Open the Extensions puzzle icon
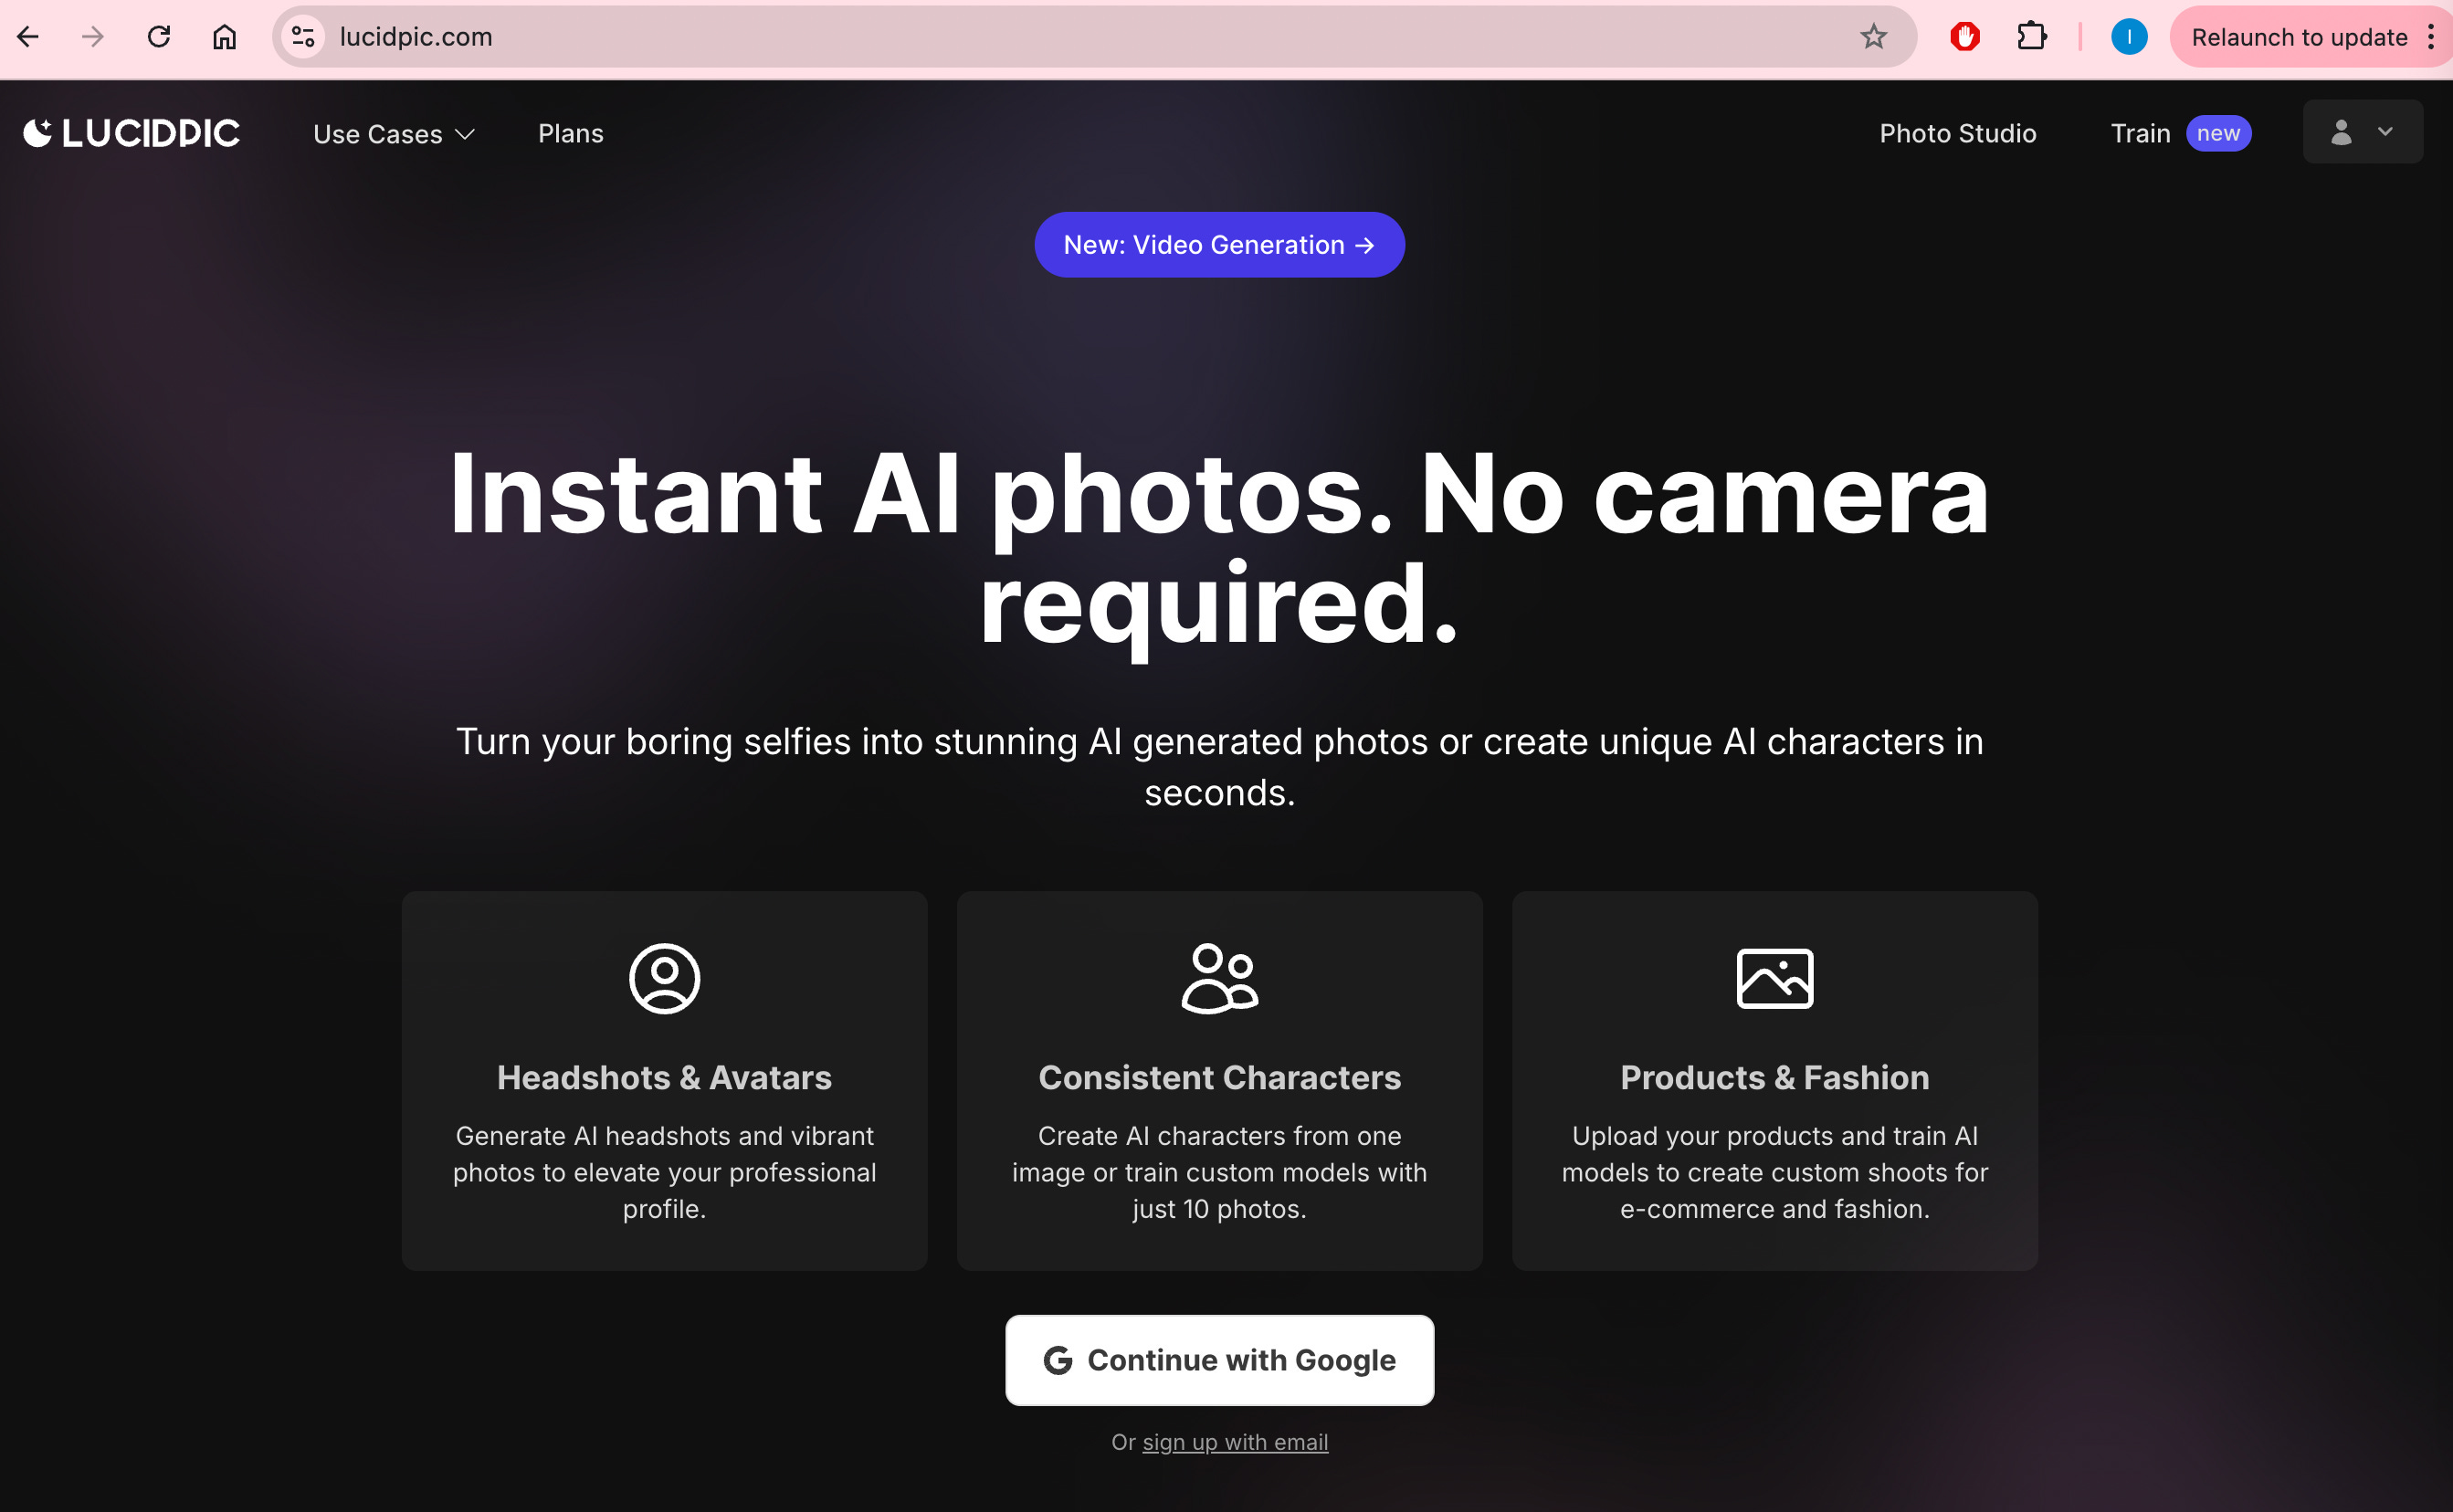This screenshot has height=1512, width=2453. [2031, 37]
